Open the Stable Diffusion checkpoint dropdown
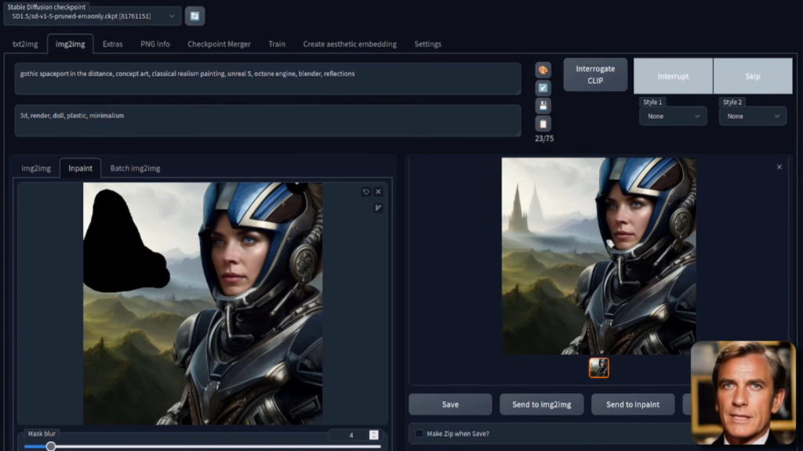This screenshot has width=803, height=451. tap(94, 16)
